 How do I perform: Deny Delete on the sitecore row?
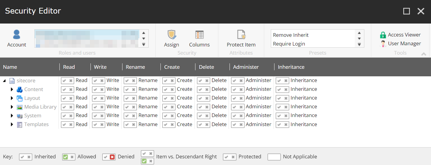click(207, 81)
